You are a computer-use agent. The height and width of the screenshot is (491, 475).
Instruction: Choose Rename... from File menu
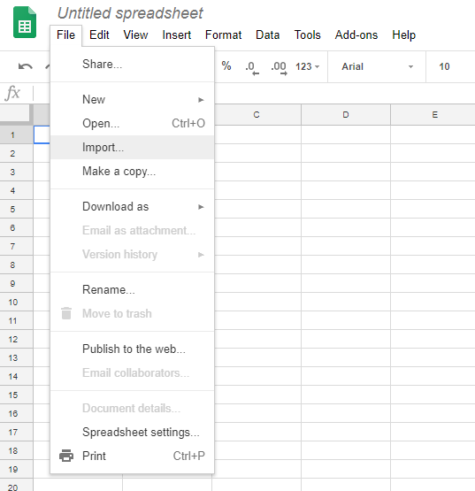[x=132, y=289]
